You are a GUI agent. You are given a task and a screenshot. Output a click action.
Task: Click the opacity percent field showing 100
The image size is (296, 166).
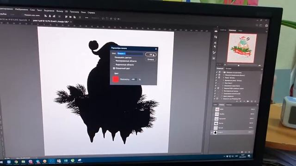click(134, 79)
